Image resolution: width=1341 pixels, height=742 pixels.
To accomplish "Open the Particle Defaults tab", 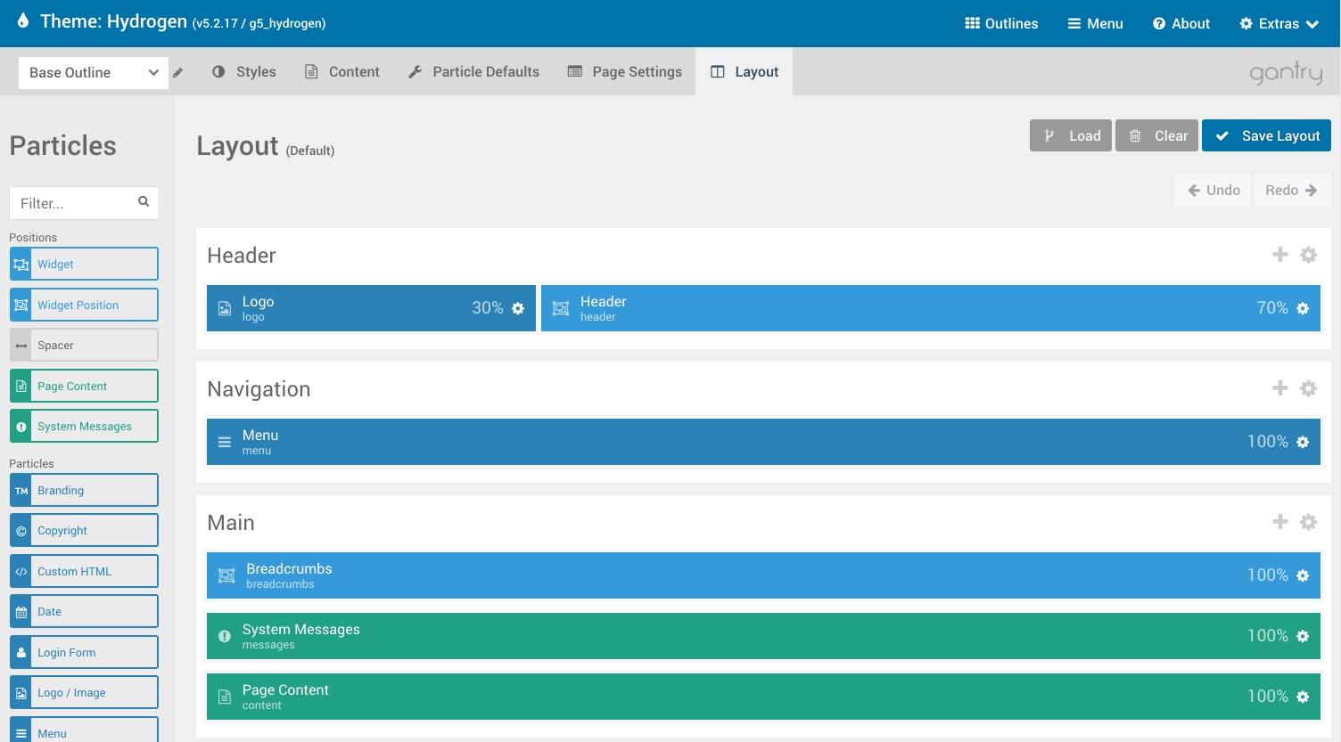I will (473, 72).
